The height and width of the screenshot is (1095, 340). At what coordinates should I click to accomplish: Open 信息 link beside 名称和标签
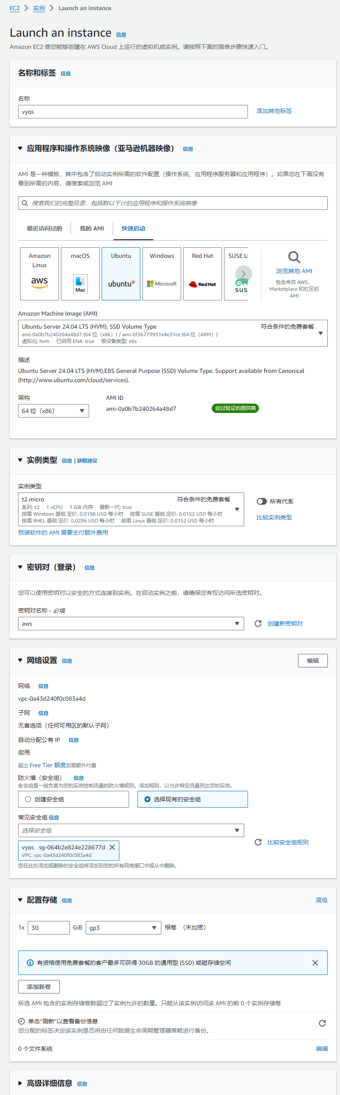[66, 74]
